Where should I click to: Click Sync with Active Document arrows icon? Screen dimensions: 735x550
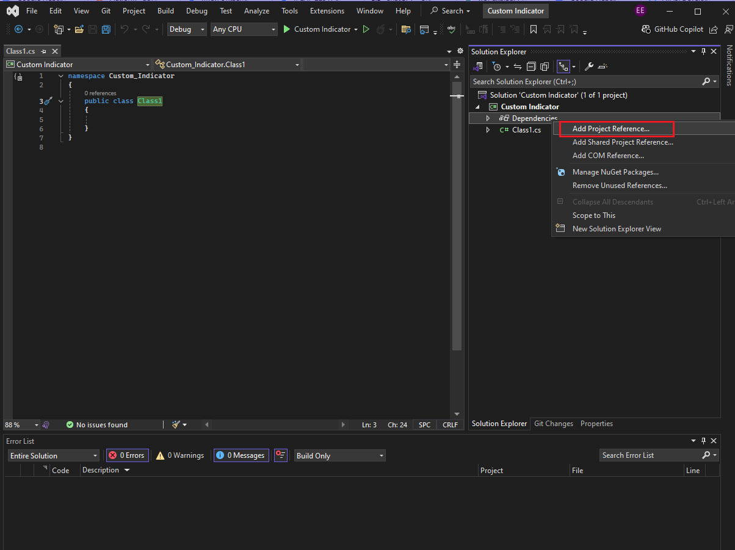point(518,67)
